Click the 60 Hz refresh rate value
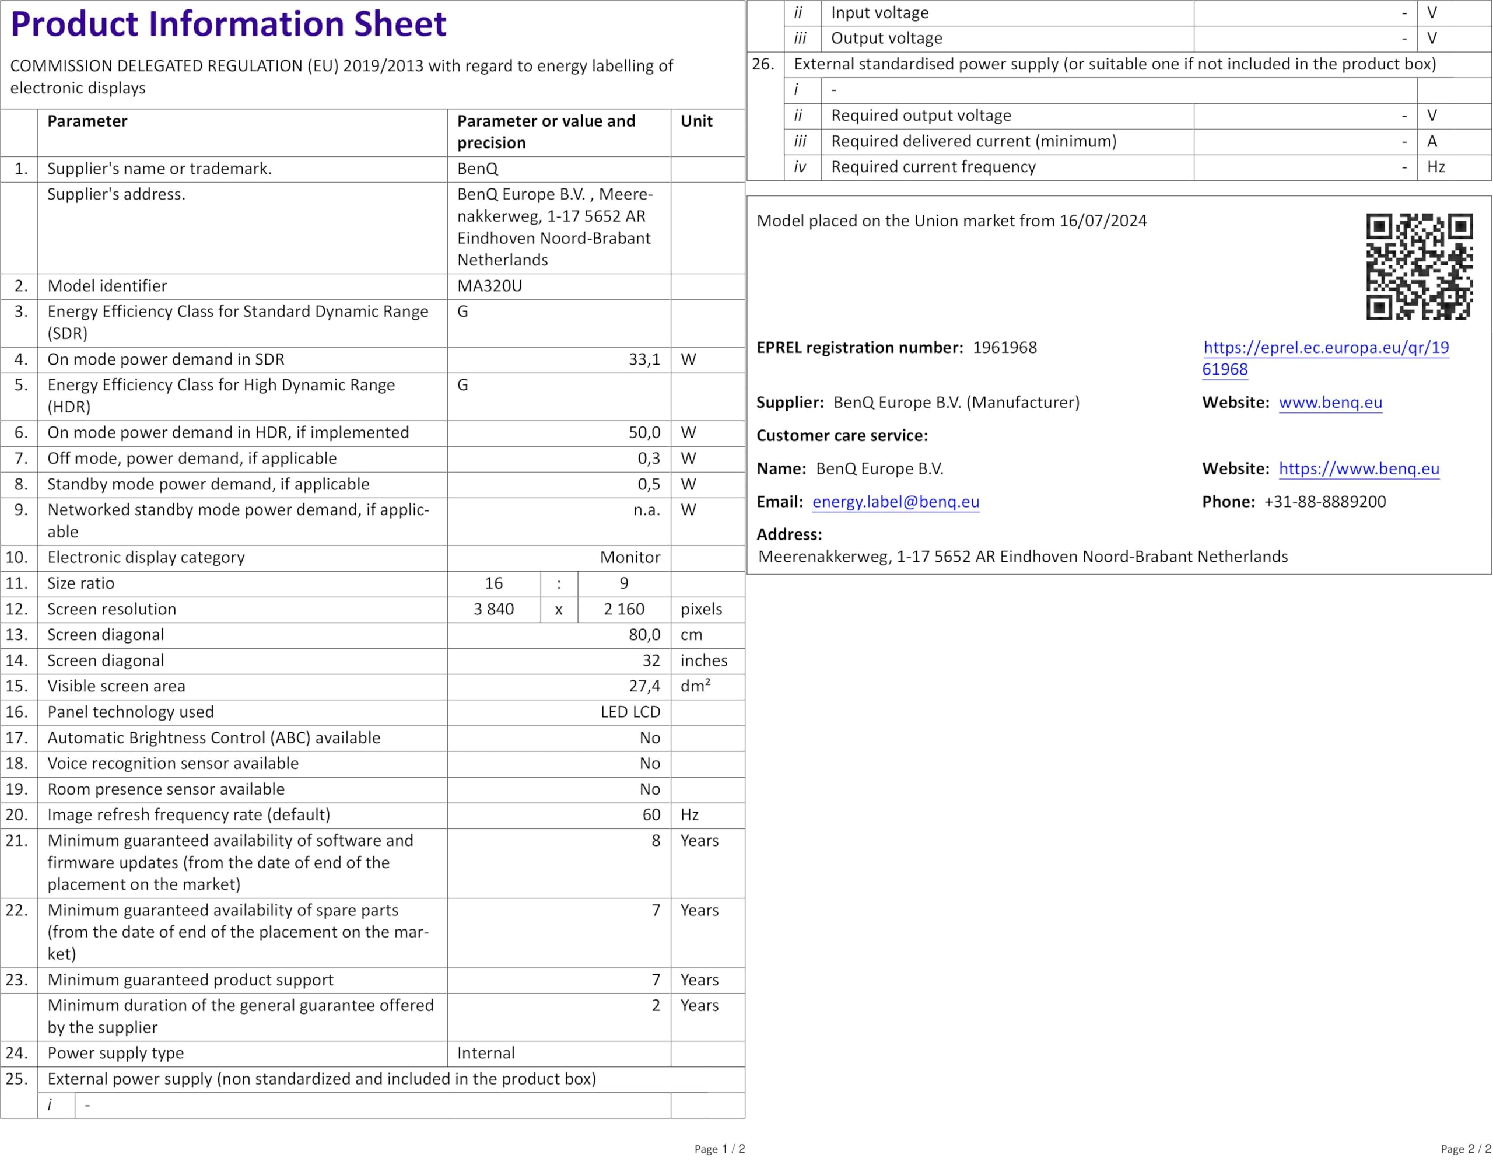Viewport: 1493px width, 1168px height. click(651, 814)
